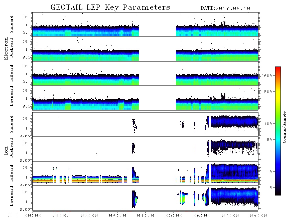Click the "Counts/Sample" color bar title

pyautogui.click(x=284, y=127)
